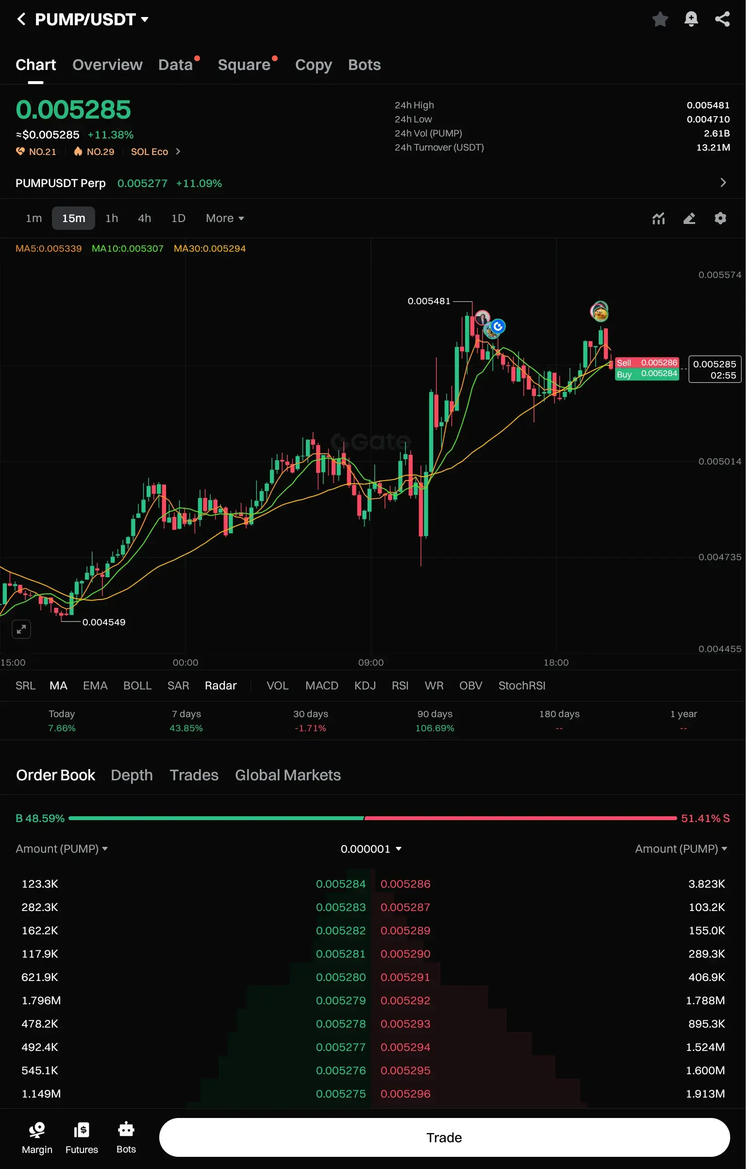Open the Bots tab at top
The height and width of the screenshot is (1169, 753).
(364, 65)
